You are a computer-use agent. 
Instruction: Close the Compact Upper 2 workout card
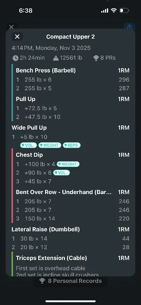click(x=17, y=37)
